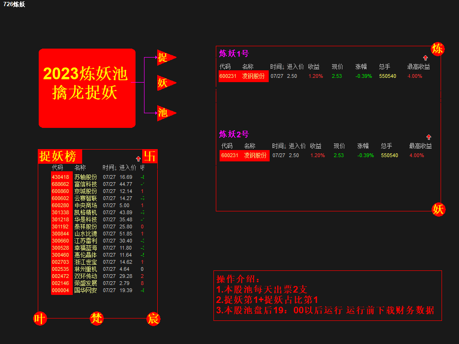Sort 捉妖榜 by 时间 column header
This screenshot has height=344, width=459.
coord(110,168)
